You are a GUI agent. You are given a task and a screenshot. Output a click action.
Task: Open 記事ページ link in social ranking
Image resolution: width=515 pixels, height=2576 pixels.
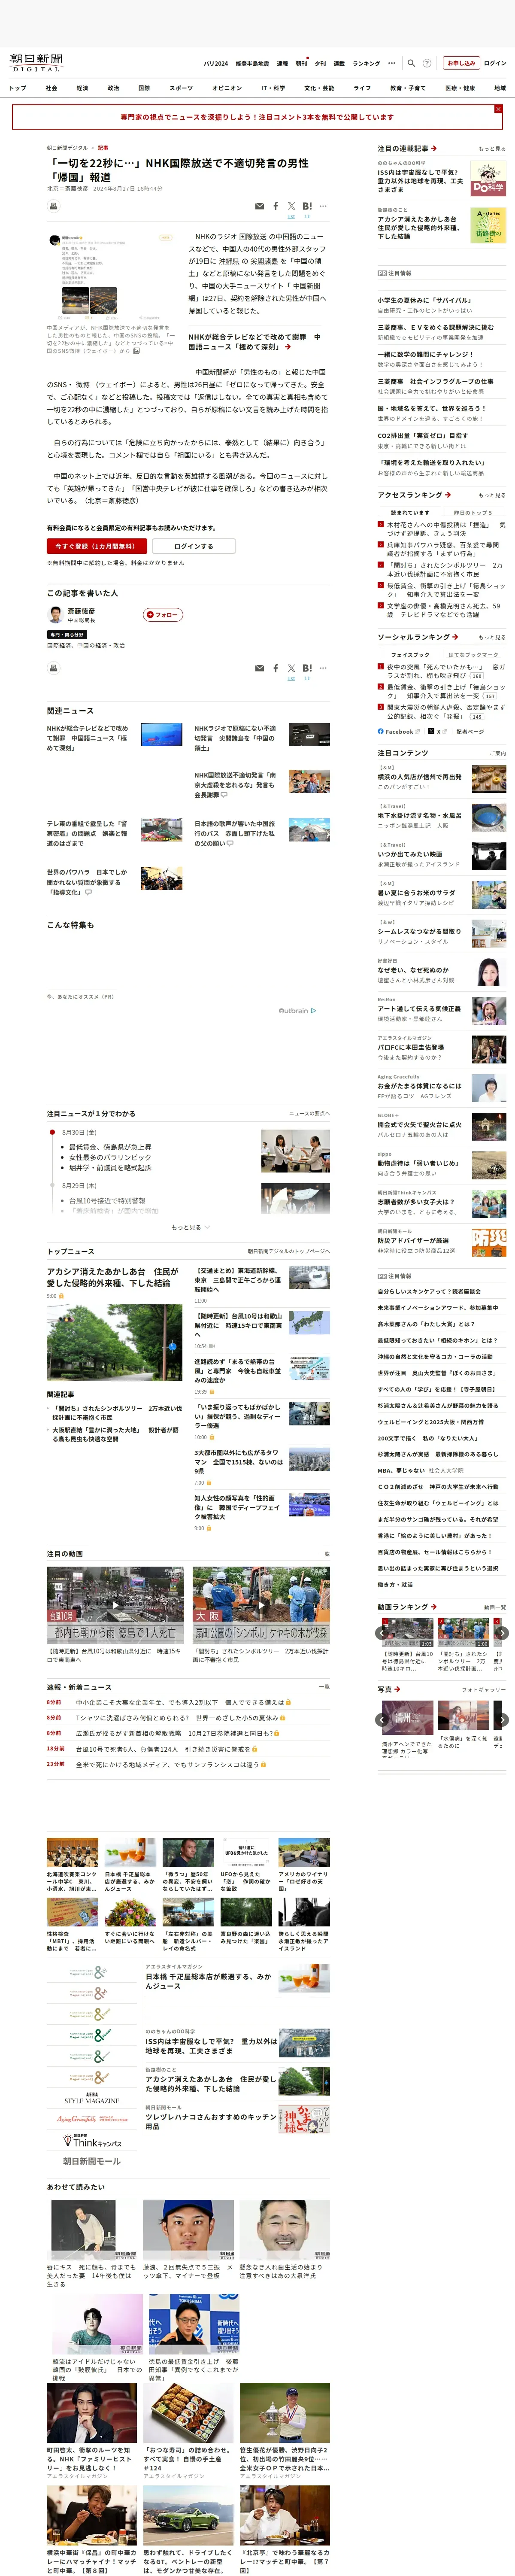(x=471, y=731)
